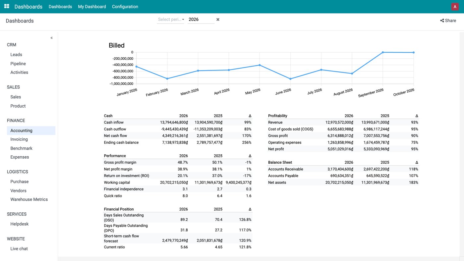This screenshot has width=464, height=261.
Task: Open the Dashboards menu in top bar
Action: (60, 7)
